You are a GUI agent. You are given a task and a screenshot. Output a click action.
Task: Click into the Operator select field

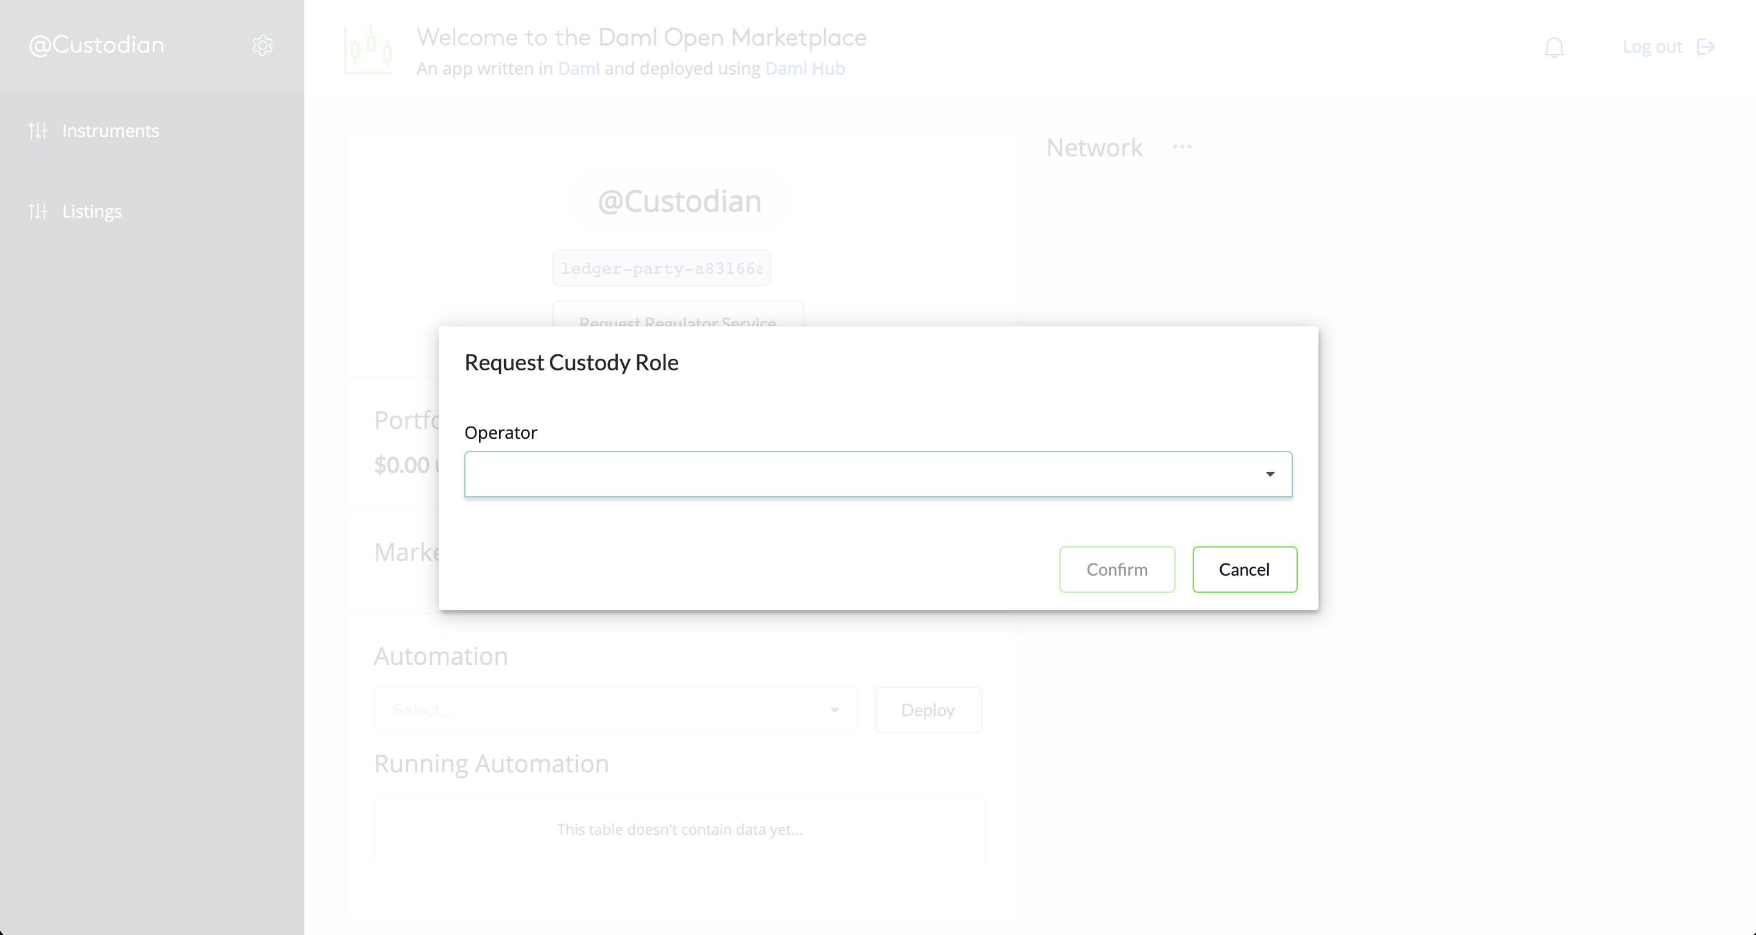[x=878, y=474]
